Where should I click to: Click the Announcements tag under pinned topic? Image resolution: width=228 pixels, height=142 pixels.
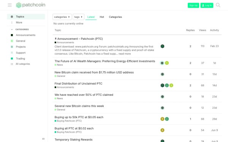tap(64, 42)
